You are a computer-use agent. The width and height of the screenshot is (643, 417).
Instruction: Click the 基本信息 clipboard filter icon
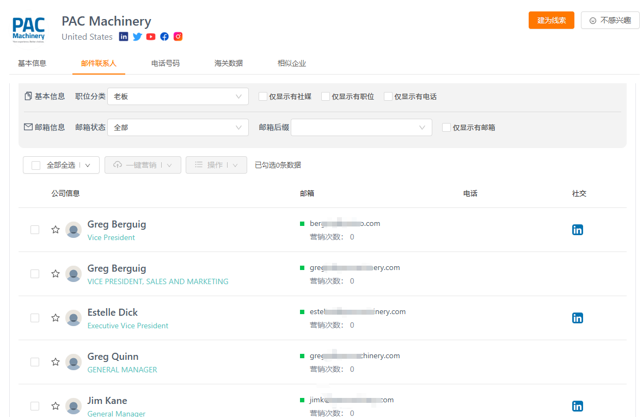(28, 96)
